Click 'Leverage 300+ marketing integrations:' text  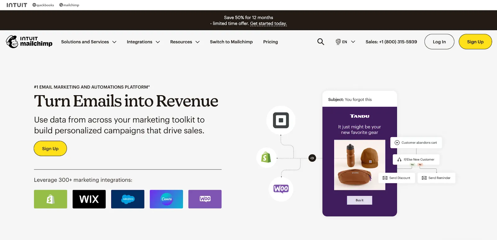point(83,180)
